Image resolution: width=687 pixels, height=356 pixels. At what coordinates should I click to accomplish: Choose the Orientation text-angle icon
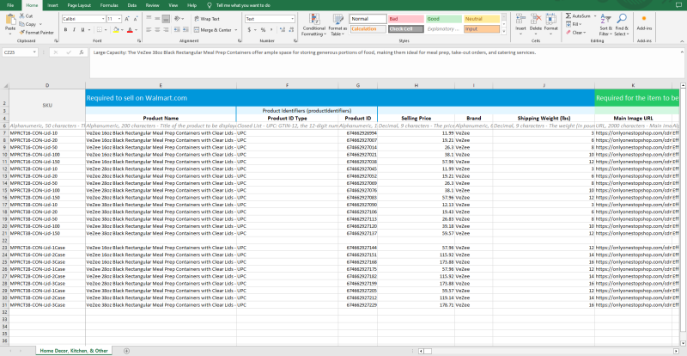177,19
